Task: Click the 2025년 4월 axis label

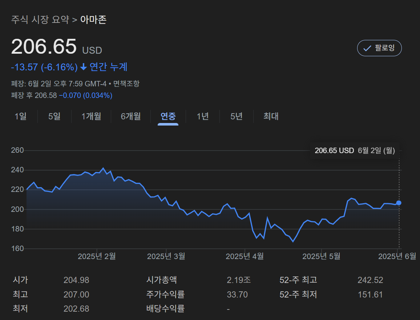Action: (245, 256)
